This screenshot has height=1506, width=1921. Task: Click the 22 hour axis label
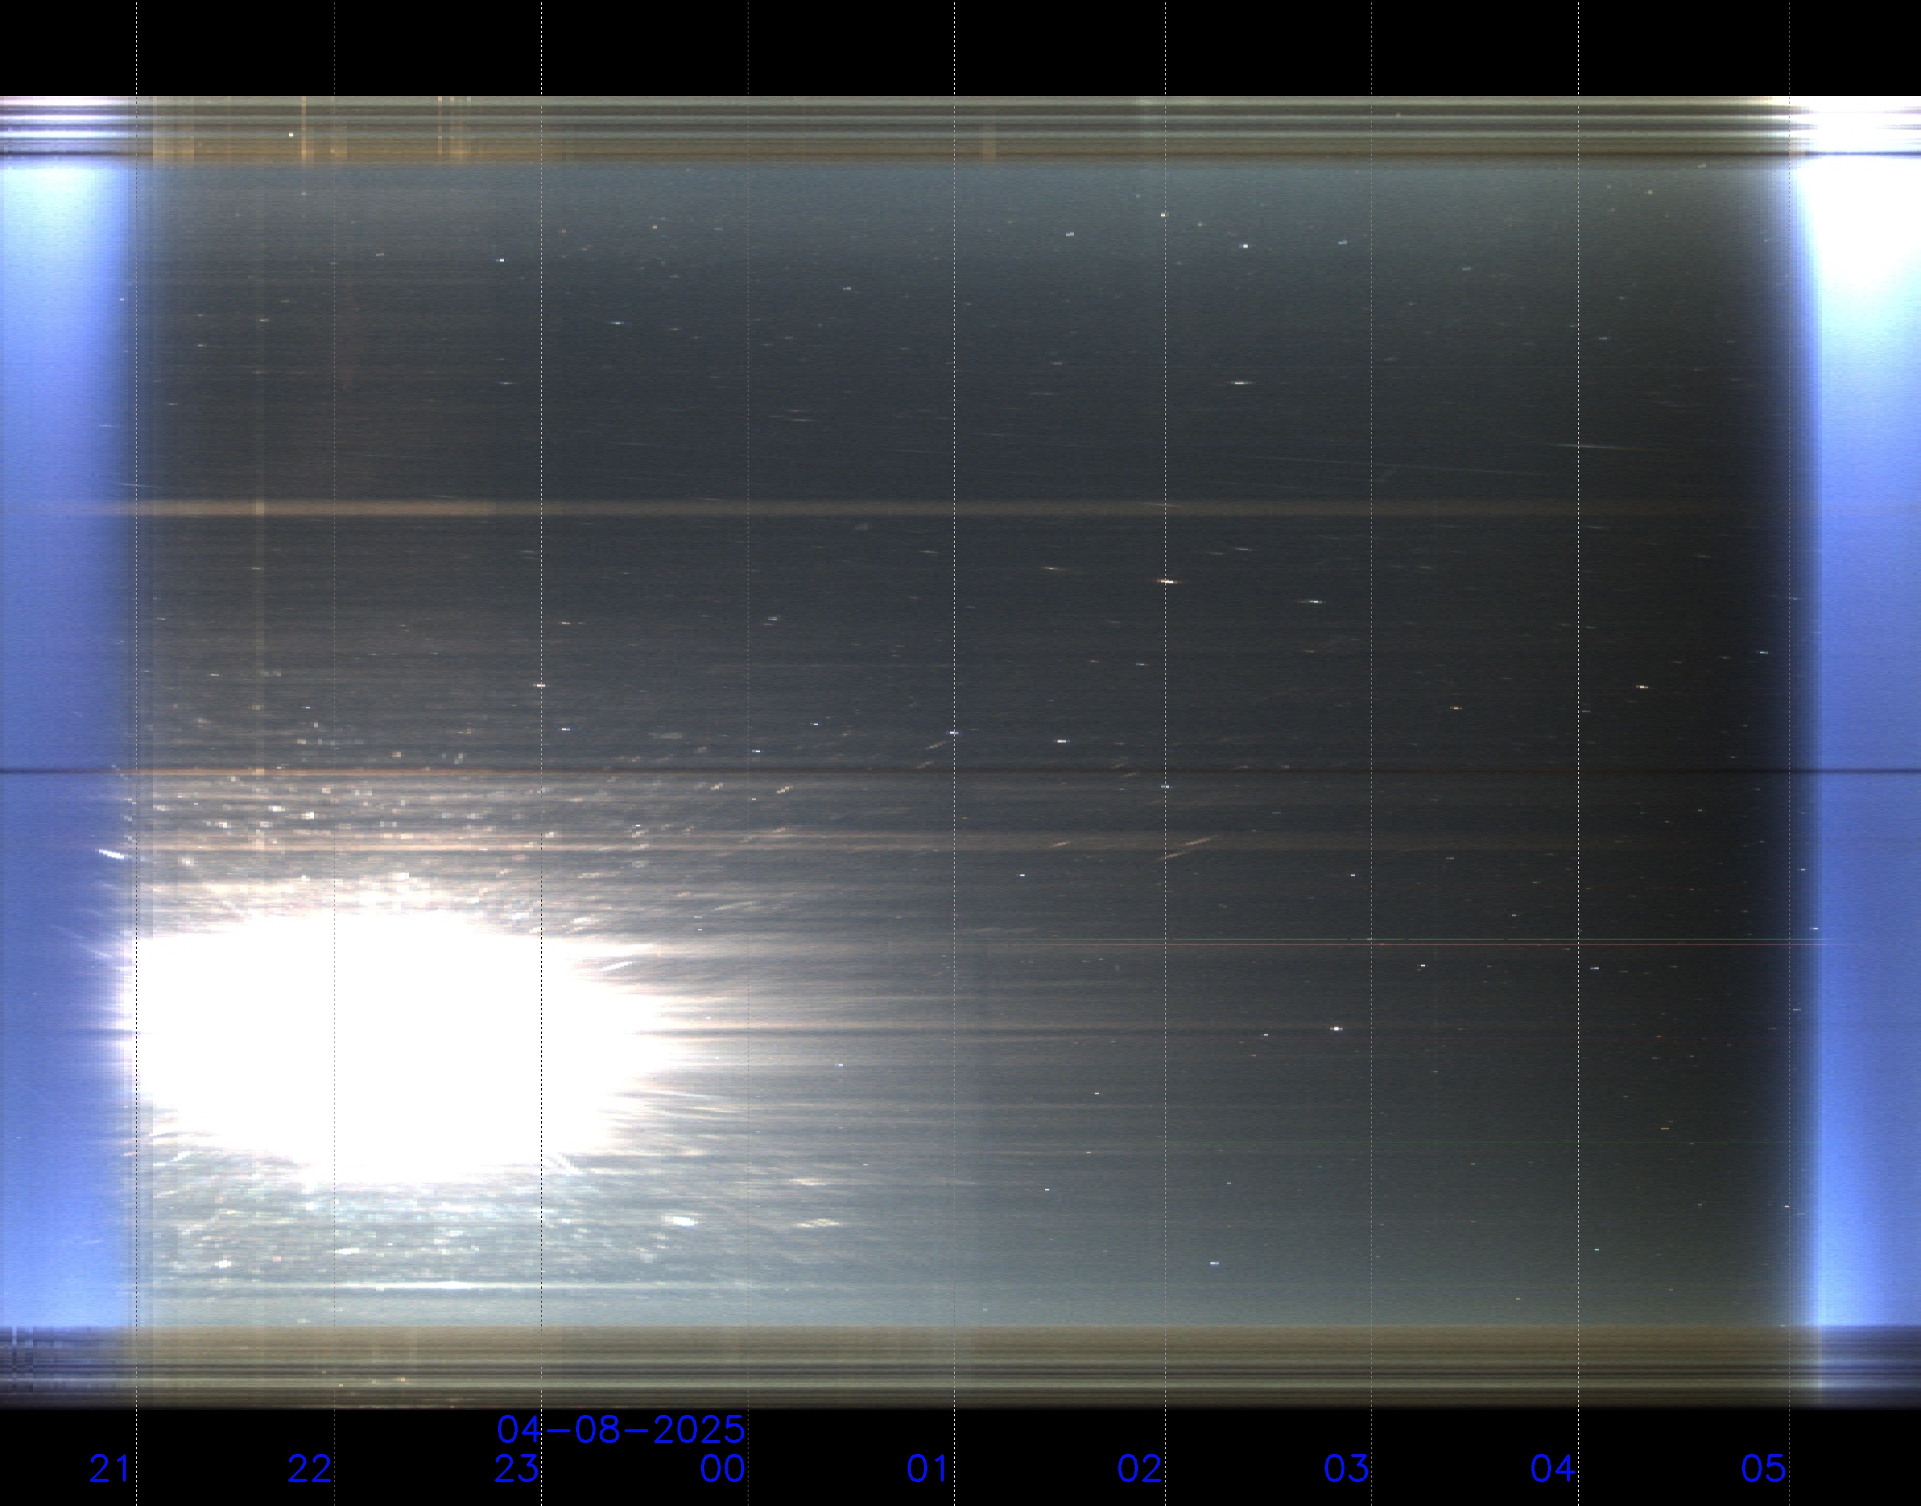309,1469
